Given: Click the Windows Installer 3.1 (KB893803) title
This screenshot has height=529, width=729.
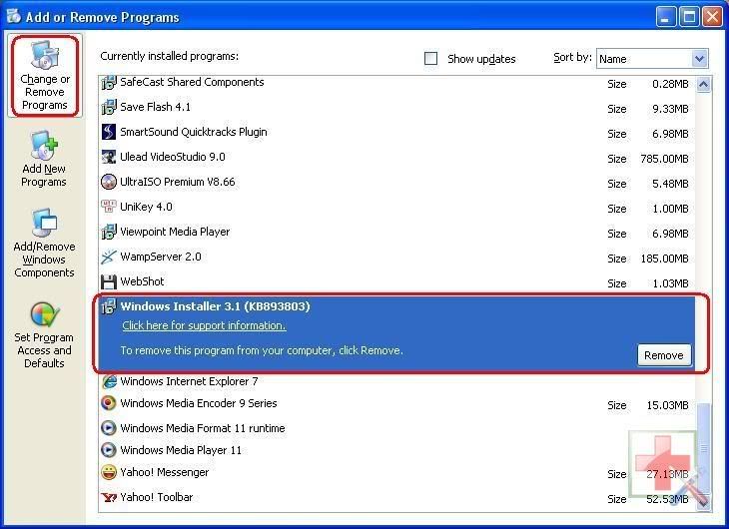Looking at the screenshot, I should [x=215, y=306].
